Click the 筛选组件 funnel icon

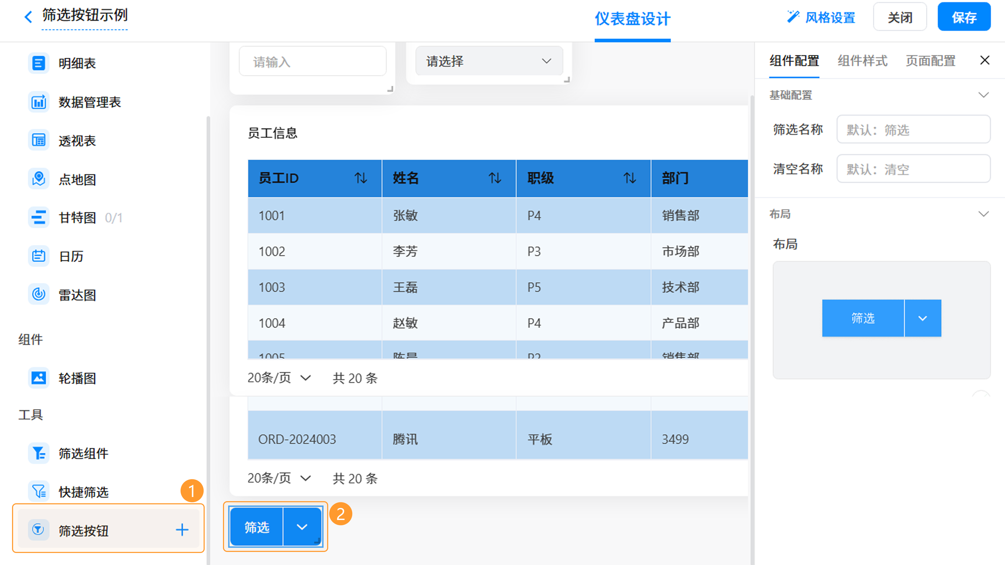(x=39, y=453)
